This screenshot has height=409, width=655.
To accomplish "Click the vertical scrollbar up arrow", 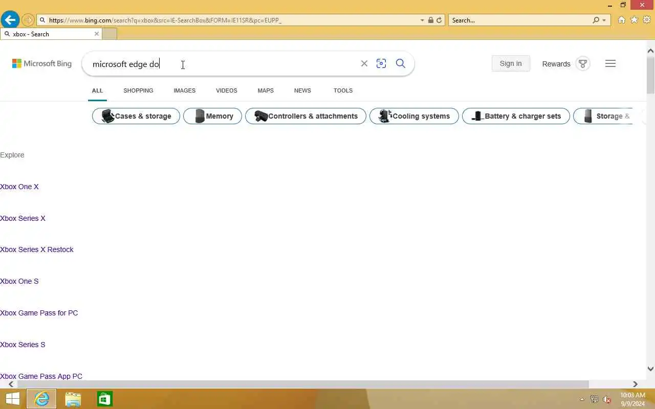I will pyautogui.click(x=650, y=51).
